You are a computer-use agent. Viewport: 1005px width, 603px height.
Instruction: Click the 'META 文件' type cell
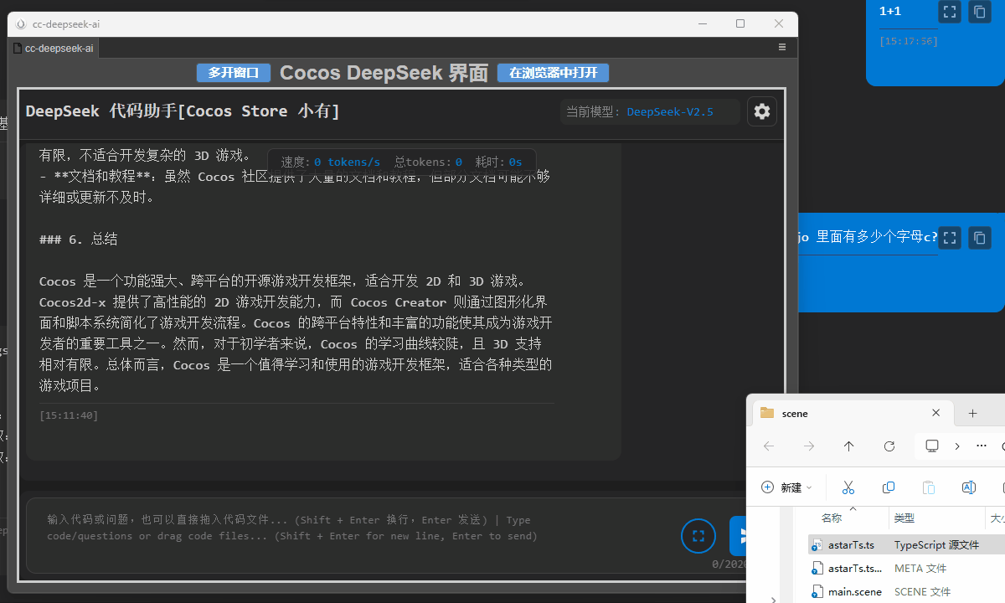[x=920, y=568]
